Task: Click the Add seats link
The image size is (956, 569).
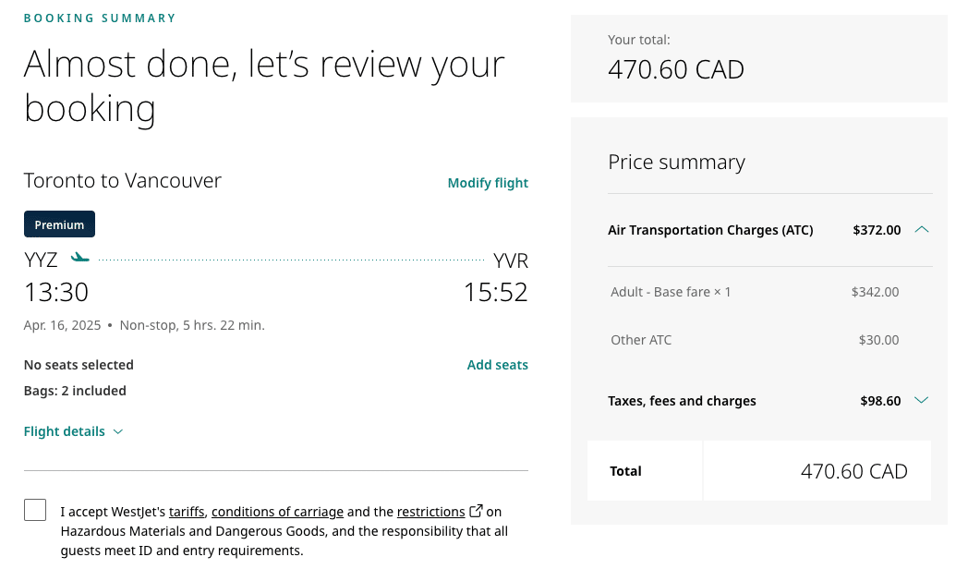Action: point(497,365)
